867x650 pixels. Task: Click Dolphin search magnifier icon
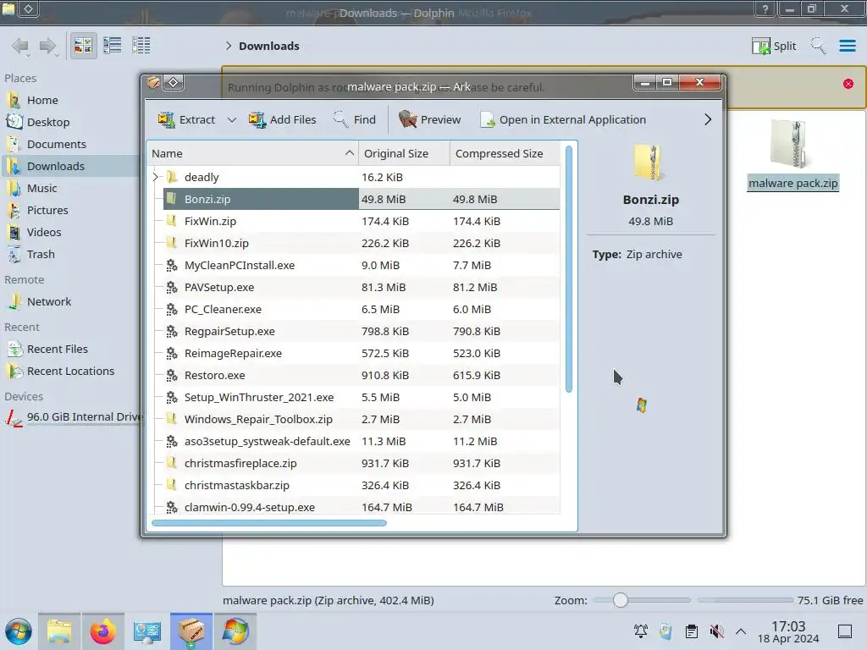click(x=818, y=46)
